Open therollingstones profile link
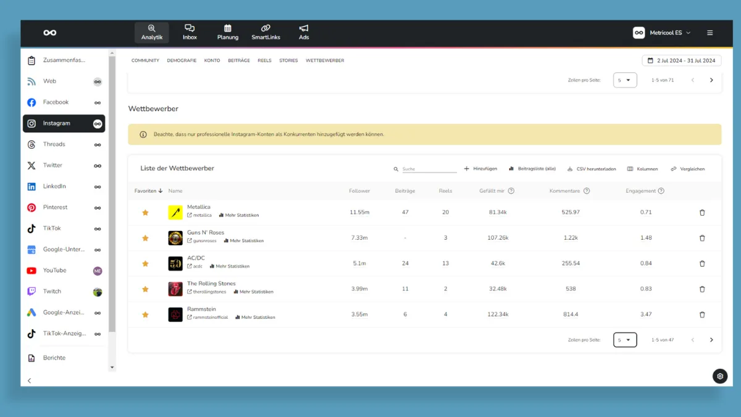741x417 pixels. 207,292
